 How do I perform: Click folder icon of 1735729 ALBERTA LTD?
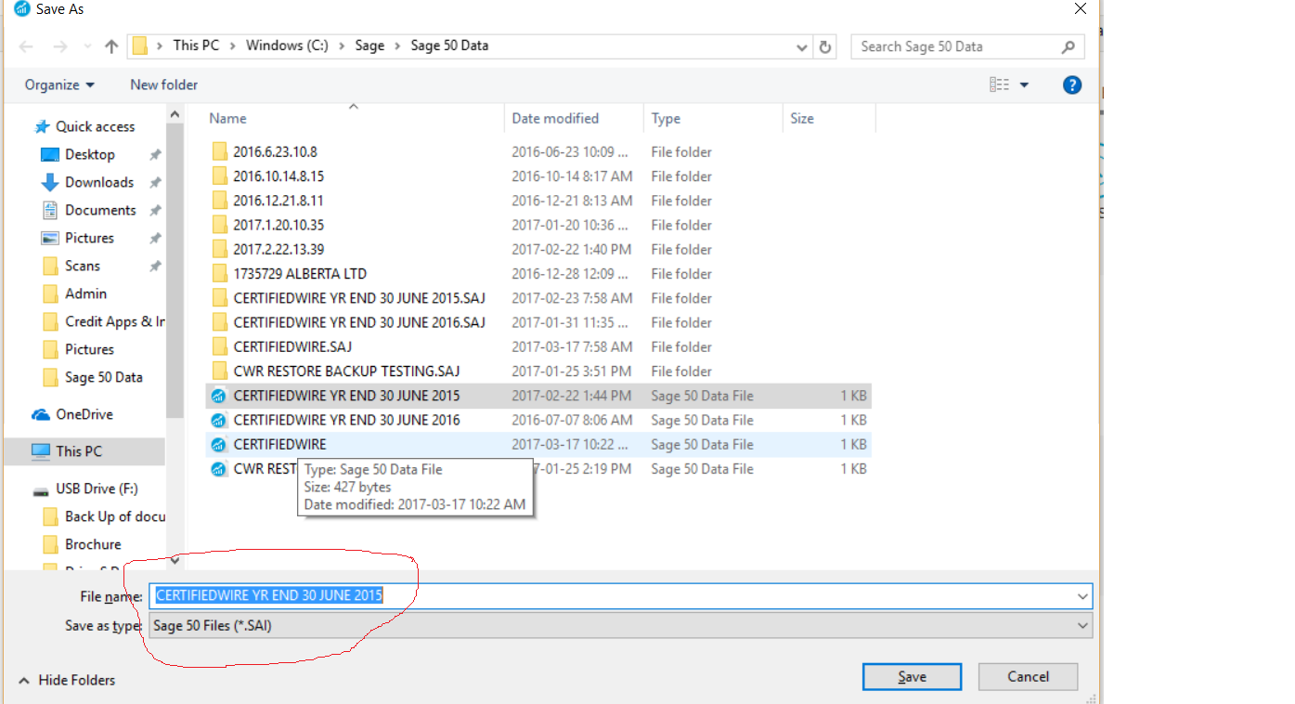click(219, 274)
